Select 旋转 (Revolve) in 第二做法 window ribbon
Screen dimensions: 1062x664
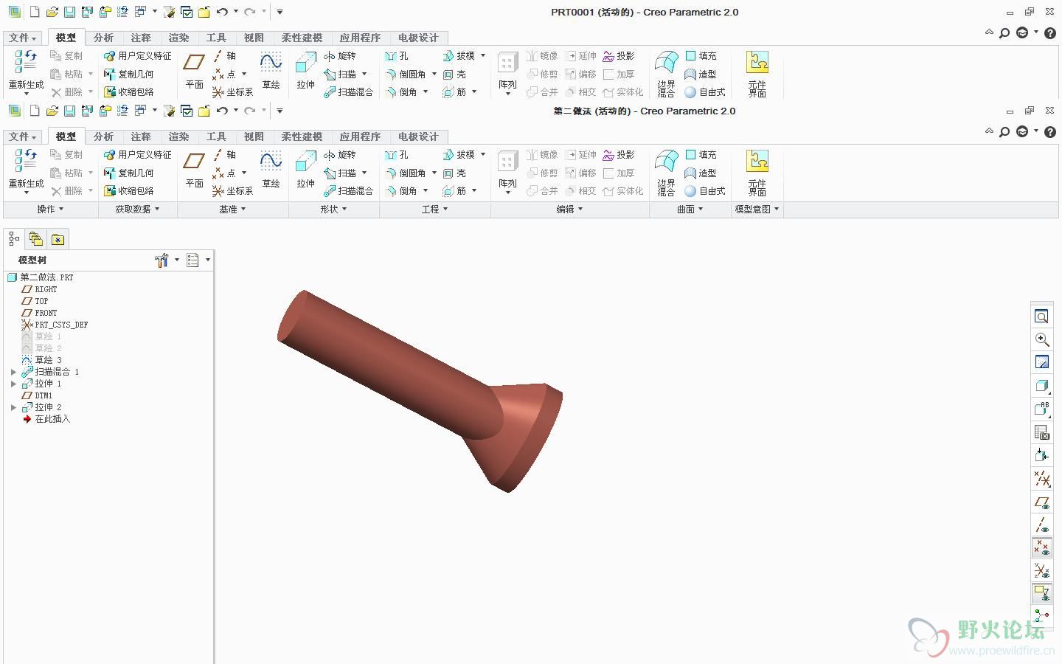tap(339, 155)
